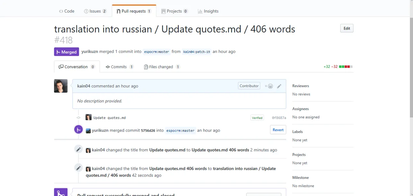Viewport: 413px width, 196px height.
Task: Click the 'No description provided.' text
Action: point(100,101)
